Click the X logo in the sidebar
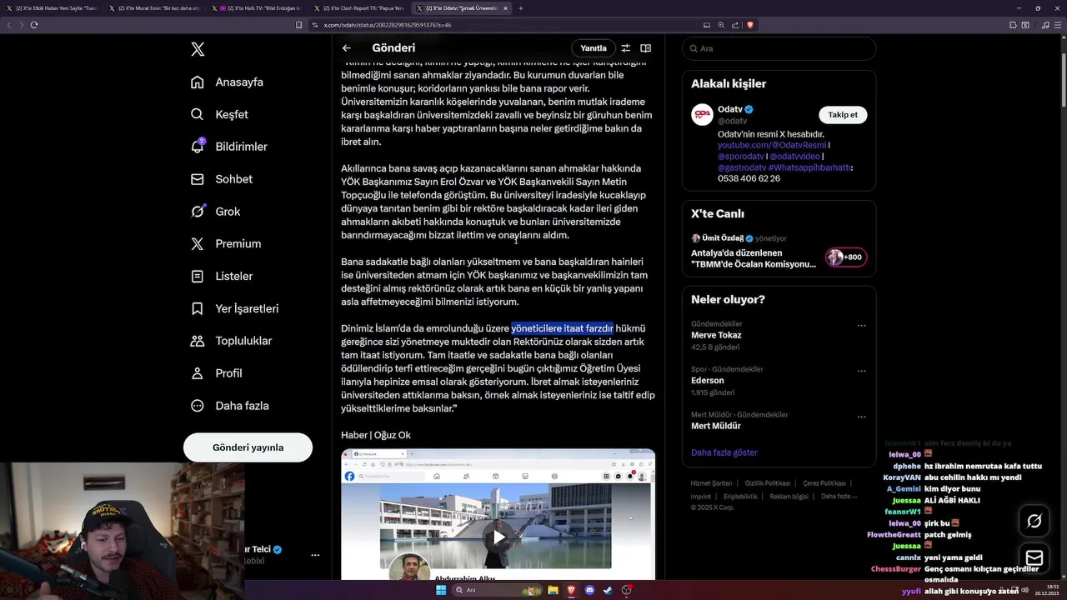 pyautogui.click(x=198, y=49)
